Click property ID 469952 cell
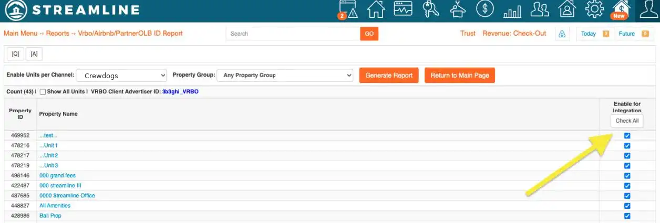Screen dimensions: 660x223 pyautogui.click(x=19, y=135)
